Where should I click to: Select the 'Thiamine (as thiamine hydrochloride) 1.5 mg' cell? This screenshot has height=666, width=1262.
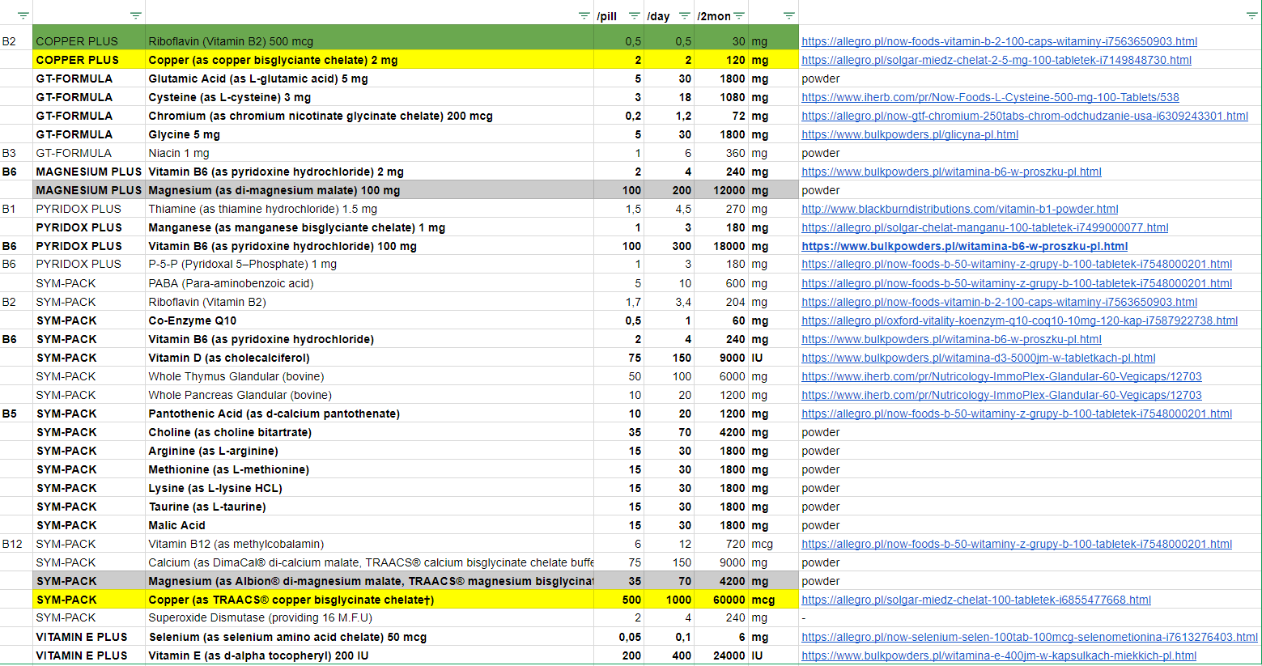point(369,209)
